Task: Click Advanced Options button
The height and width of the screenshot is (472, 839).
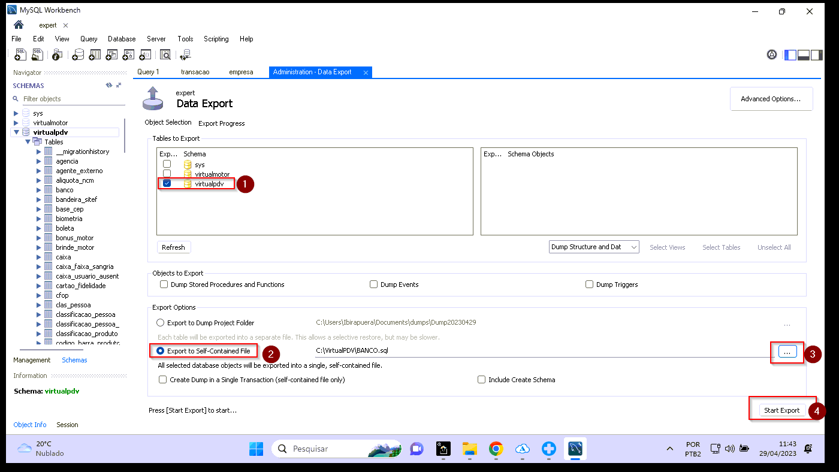Action: click(771, 99)
